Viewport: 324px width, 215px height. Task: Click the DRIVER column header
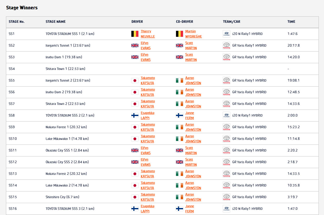pos(137,22)
